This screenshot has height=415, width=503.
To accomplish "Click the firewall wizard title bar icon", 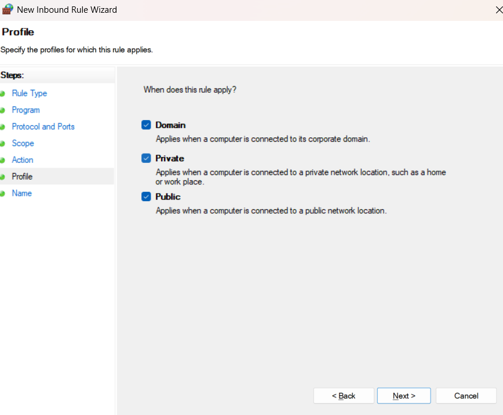I will (x=8, y=9).
